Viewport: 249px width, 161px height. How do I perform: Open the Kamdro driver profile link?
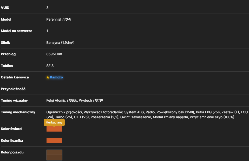[x=56, y=77]
